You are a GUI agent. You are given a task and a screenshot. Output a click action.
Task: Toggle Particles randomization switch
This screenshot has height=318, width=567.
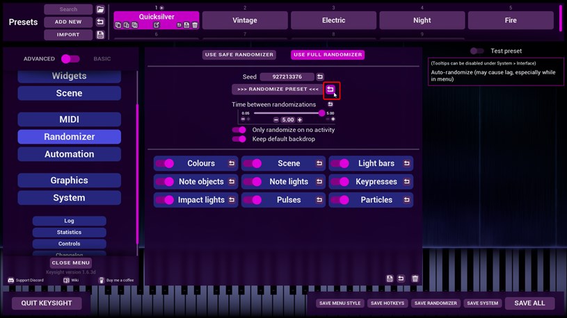[340, 199]
